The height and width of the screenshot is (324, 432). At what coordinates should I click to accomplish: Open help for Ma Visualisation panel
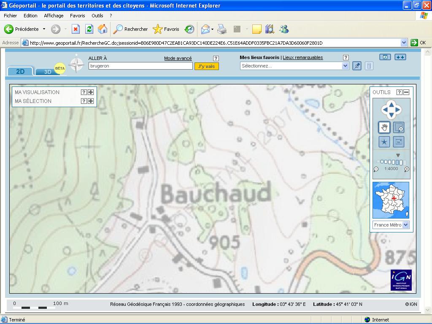pos(84,92)
